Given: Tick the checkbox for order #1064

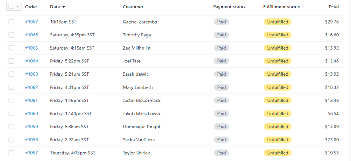Looking at the screenshot, I should pos(11,61).
